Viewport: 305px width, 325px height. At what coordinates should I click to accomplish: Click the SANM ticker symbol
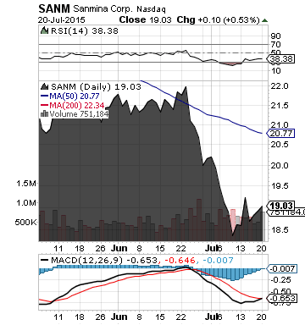[x=54, y=8]
